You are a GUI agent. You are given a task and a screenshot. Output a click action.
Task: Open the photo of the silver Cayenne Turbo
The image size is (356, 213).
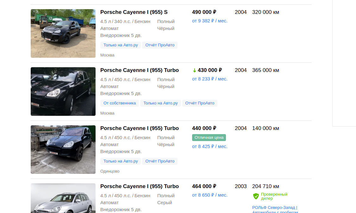[63, 199]
